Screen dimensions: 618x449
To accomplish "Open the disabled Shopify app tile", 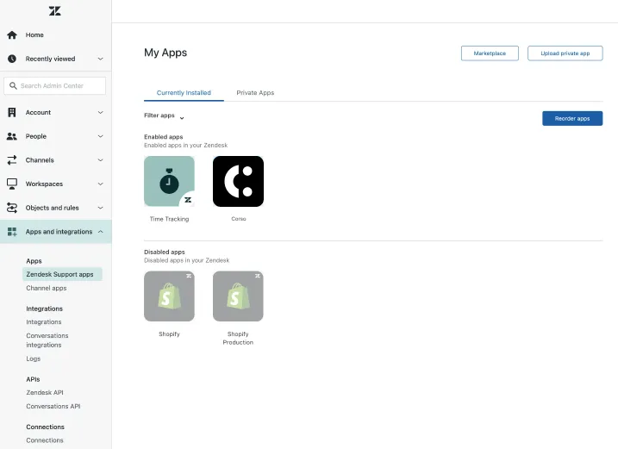I will [169, 296].
